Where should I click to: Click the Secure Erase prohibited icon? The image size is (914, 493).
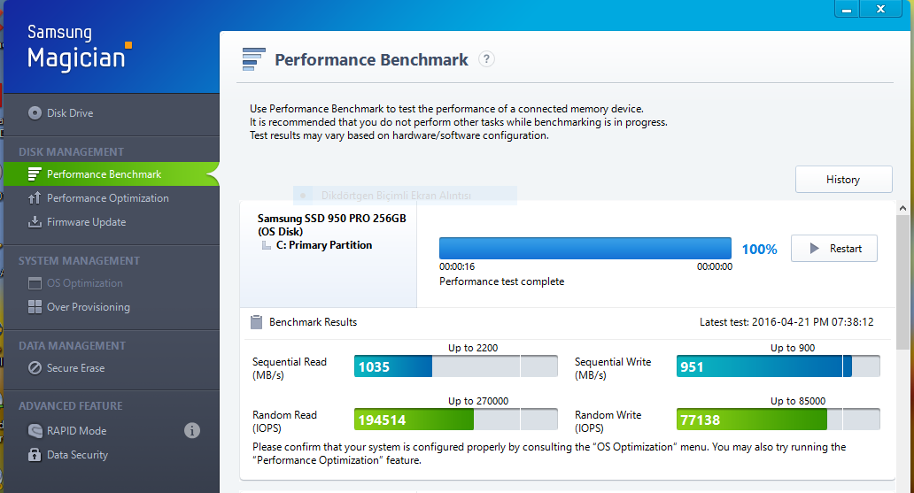tap(35, 368)
